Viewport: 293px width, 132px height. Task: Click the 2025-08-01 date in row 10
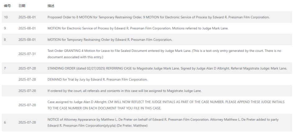27,17
